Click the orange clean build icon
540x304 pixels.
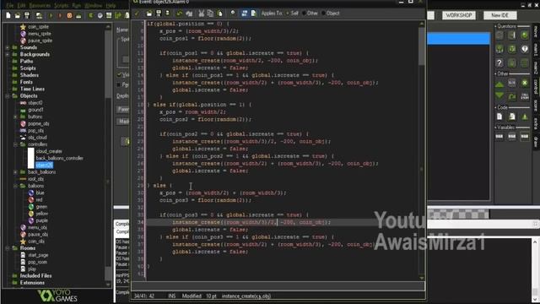click(69, 15)
